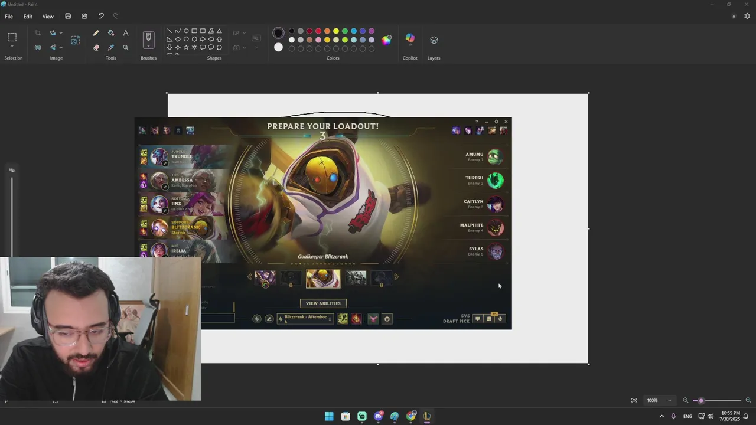The width and height of the screenshot is (756, 425).
Task: Open the Resize and skew image icon
Action: tap(75, 40)
